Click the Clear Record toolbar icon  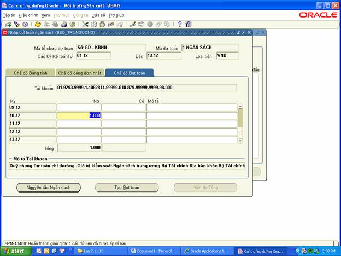[x=111, y=24]
